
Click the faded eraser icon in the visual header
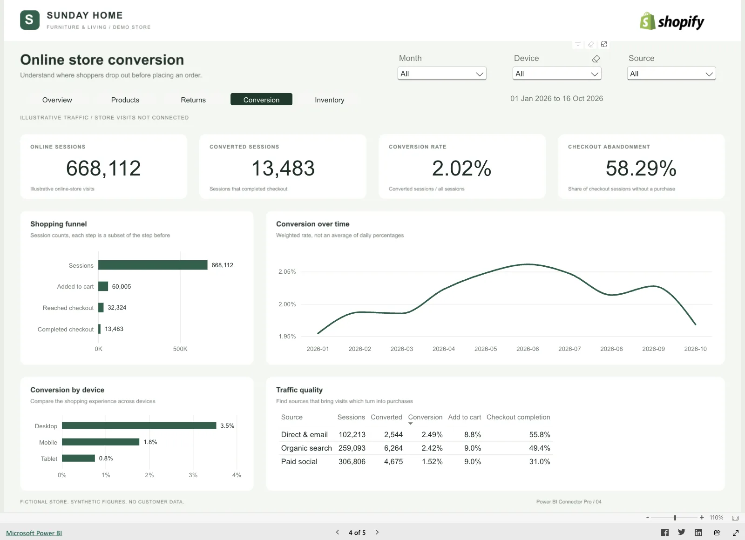(590, 44)
